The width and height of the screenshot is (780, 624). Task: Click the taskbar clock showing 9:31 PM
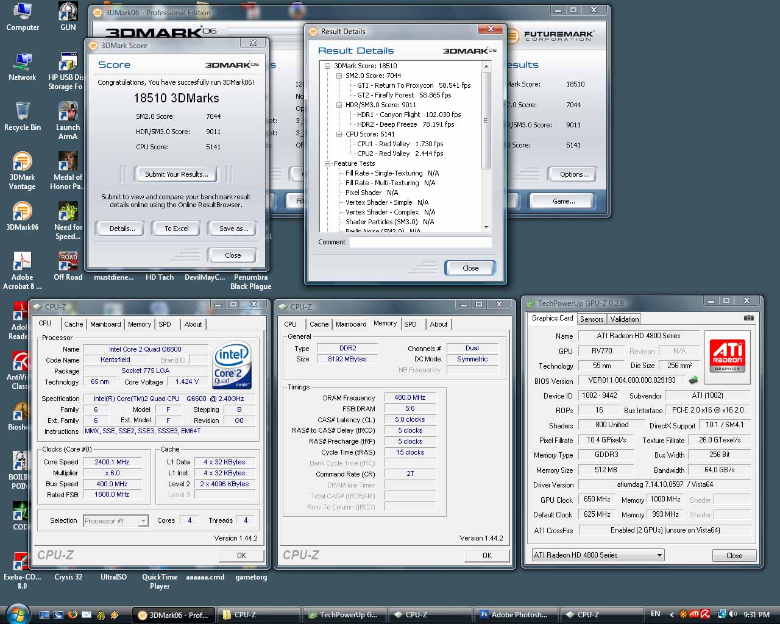[x=756, y=615]
